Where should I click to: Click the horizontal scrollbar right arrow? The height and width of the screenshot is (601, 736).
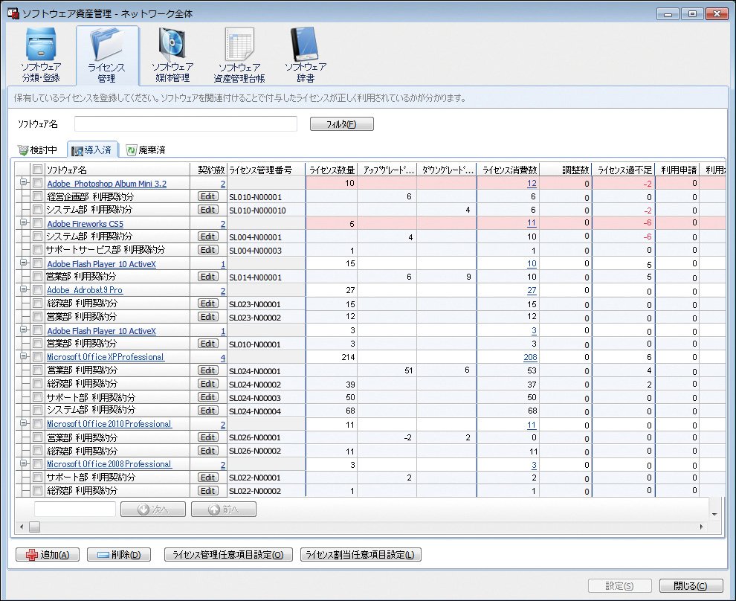pyautogui.click(x=701, y=527)
